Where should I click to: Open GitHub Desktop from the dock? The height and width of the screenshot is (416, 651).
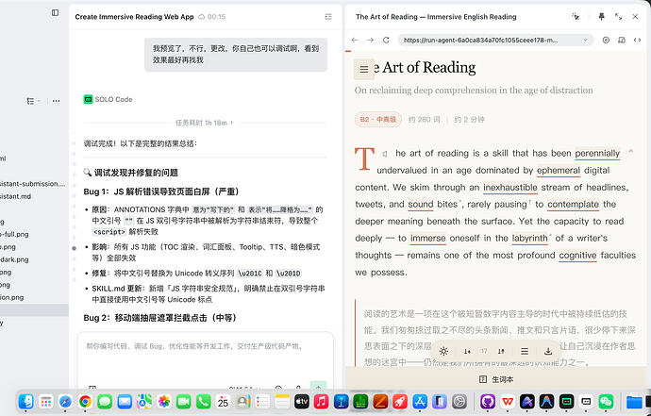pyautogui.click(x=488, y=402)
